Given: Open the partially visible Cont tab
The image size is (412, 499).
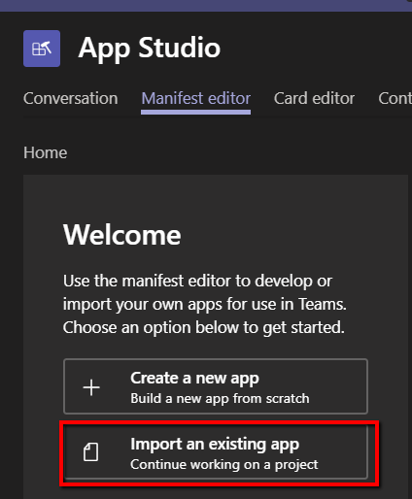Looking at the screenshot, I should [395, 98].
